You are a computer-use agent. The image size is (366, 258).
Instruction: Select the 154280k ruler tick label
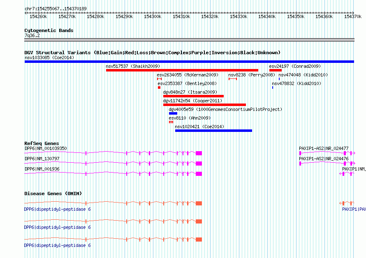(95, 16)
